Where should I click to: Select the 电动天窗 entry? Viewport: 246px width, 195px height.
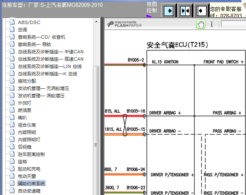coord(27,176)
